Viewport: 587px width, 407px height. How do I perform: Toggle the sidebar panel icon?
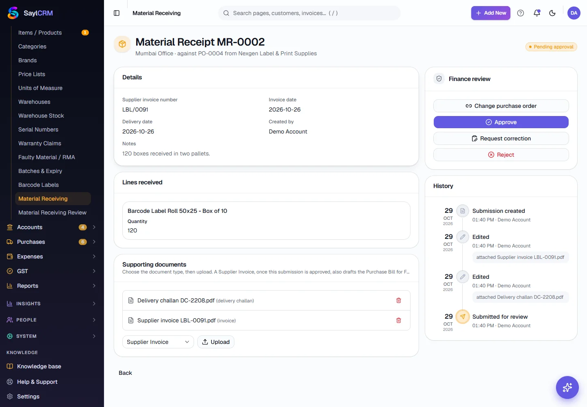click(117, 13)
